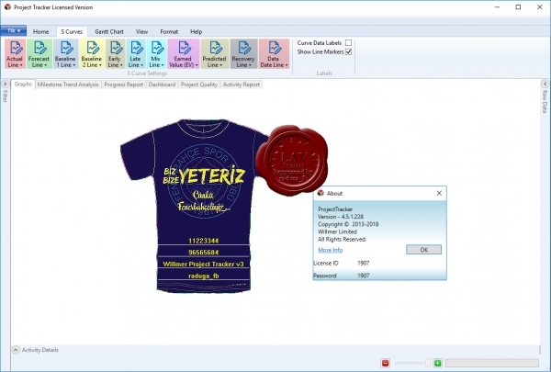Click the Password value 1907
Screen dimensions: 551x372
364,276
